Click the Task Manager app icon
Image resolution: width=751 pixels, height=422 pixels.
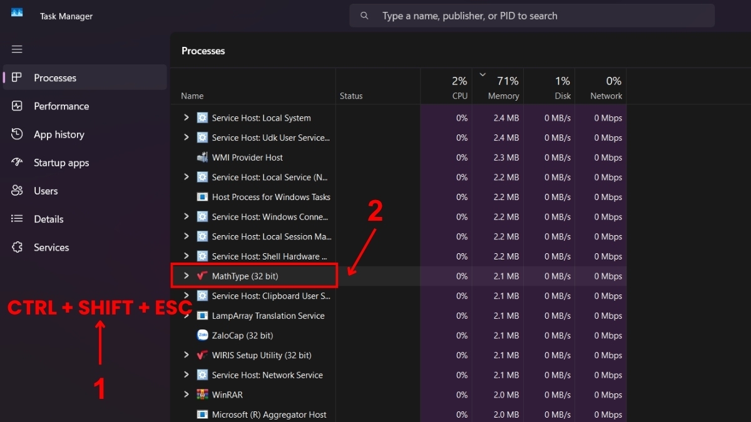[17, 13]
